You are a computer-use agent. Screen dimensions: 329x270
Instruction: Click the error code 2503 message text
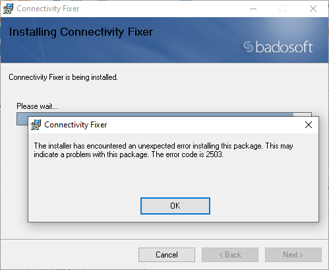coord(164,150)
